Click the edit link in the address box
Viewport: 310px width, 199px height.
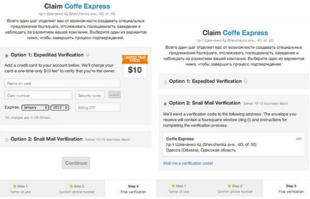coord(299,139)
